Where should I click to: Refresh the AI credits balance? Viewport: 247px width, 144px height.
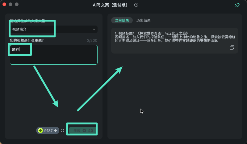(62, 131)
